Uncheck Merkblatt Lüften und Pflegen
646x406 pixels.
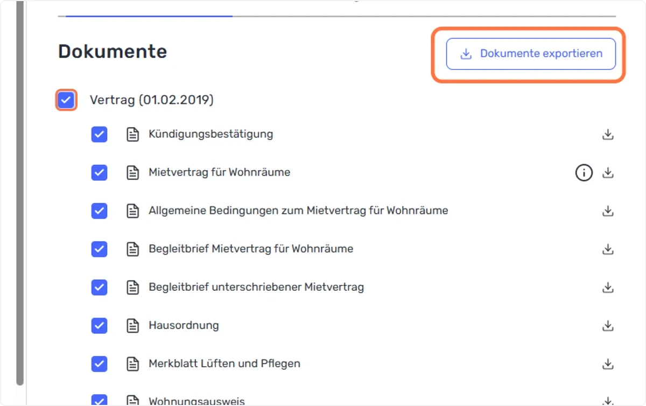[99, 364]
